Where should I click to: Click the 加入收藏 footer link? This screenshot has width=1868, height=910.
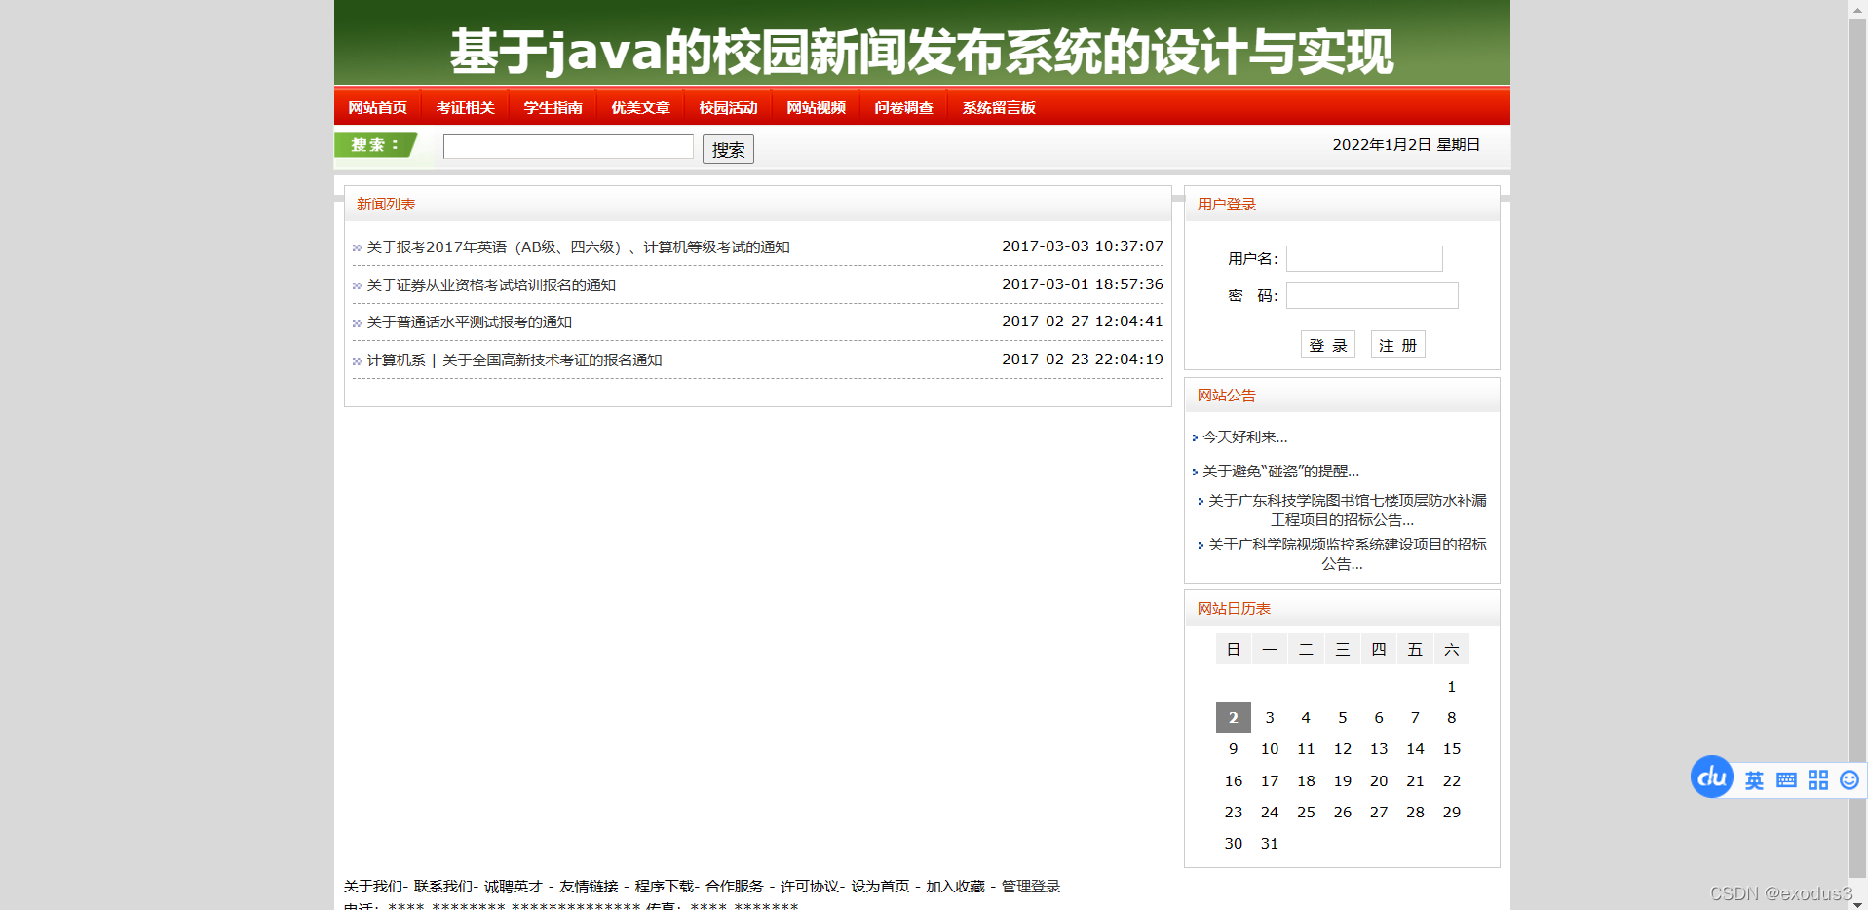[x=955, y=887]
